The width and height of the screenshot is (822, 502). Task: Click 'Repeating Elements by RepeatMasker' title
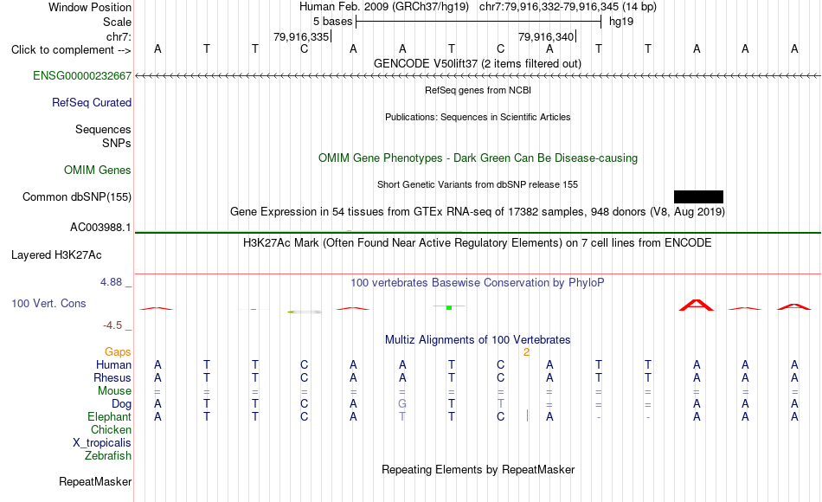[478, 469]
